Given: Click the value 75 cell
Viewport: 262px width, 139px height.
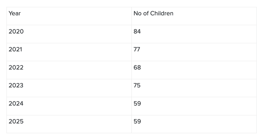Looking at the screenshot, I should click(194, 88).
